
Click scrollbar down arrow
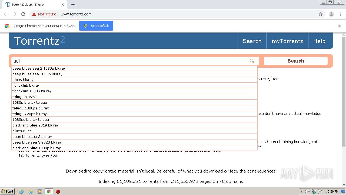coord(344,185)
